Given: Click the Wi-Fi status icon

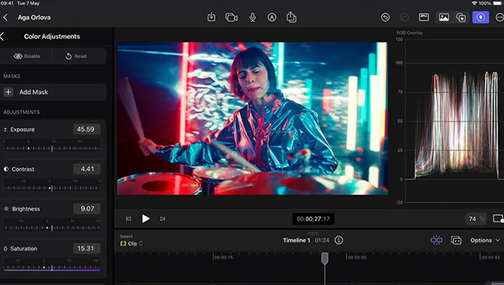Looking at the screenshot, I should pos(474,3).
